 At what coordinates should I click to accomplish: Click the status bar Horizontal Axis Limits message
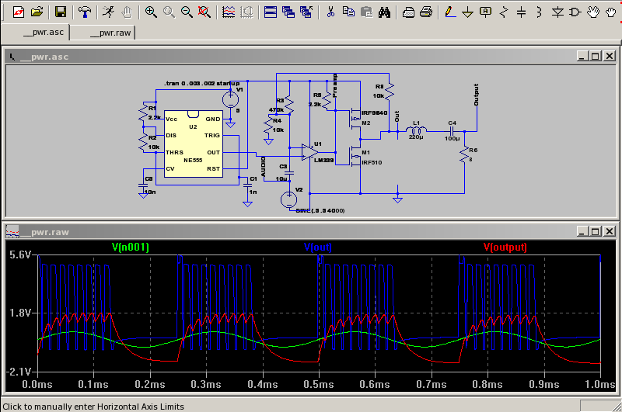[93, 407]
